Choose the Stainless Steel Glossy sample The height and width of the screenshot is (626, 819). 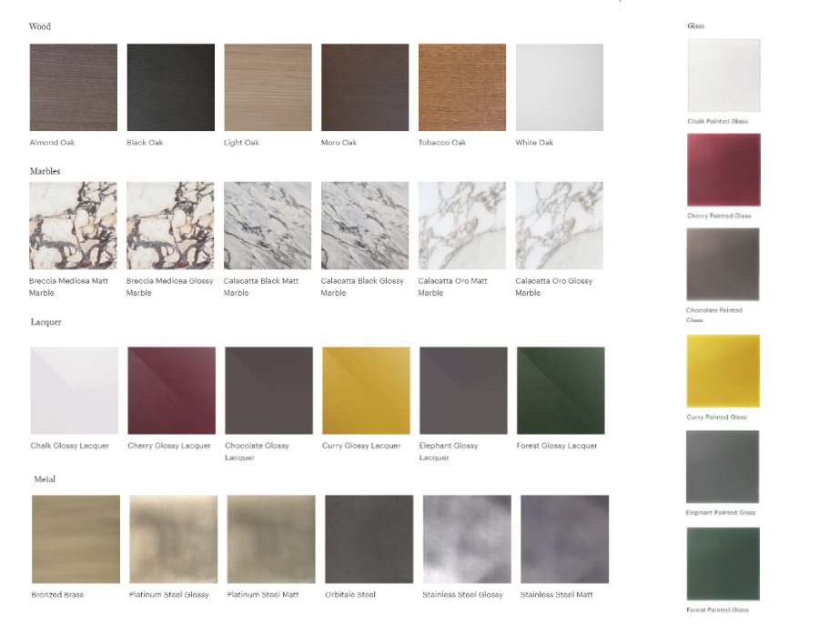(466, 539)
